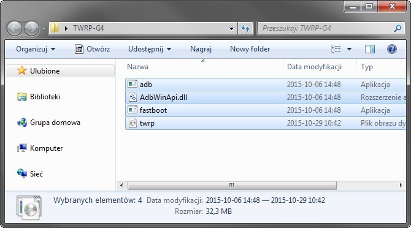This screenshot has width=411, height=228.
Task: Click the horizontal scrollbar thumb
Action: (232, 185)
